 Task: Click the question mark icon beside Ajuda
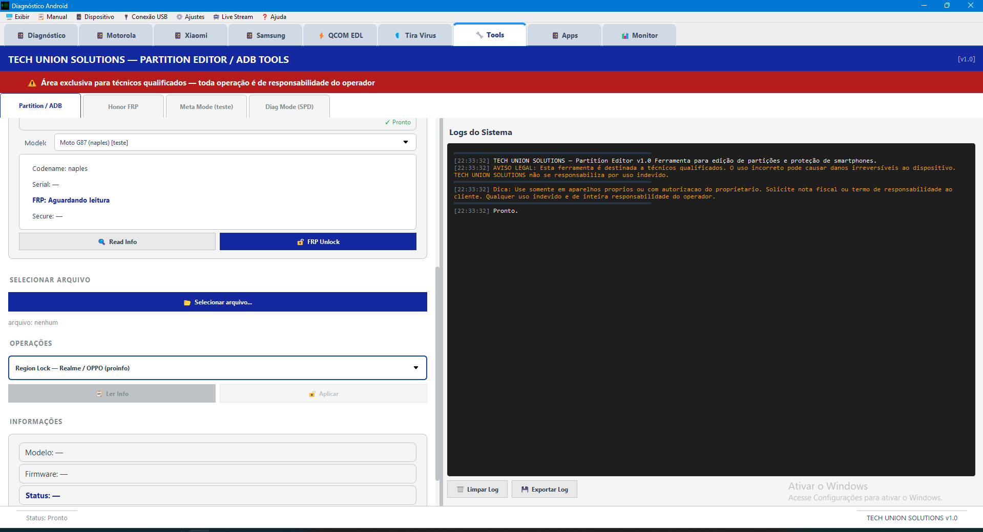265,17
